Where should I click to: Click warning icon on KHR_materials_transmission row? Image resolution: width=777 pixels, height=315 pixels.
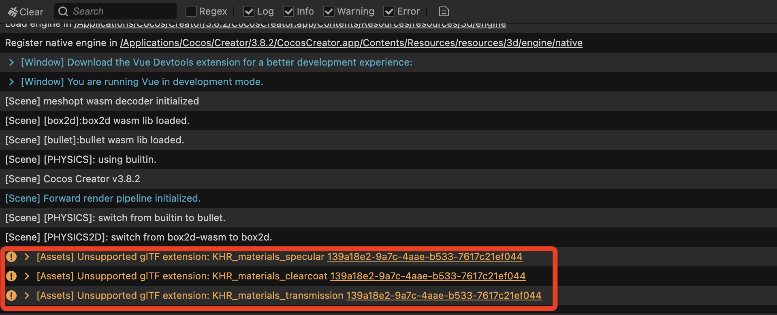coord(11,296)
